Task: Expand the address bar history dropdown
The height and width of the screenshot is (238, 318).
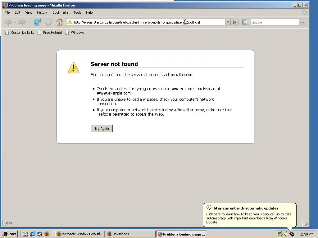Action: coord(228,22)
